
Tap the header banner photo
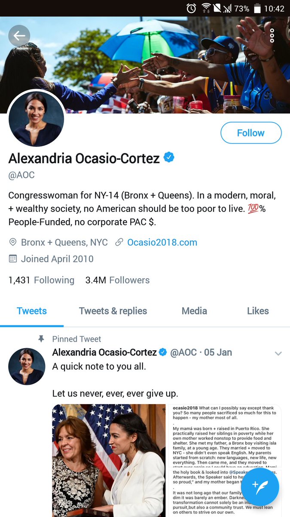[172, 65]
